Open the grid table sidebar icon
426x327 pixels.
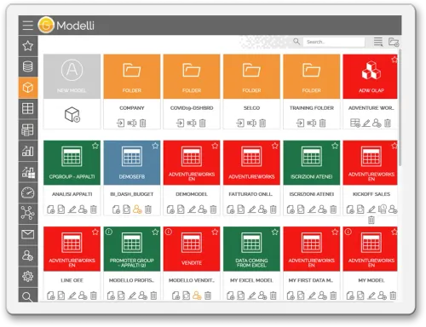[28, 108]
